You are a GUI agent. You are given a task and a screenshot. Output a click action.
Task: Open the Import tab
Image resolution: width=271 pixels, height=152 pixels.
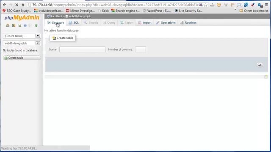tap(145, 23)
